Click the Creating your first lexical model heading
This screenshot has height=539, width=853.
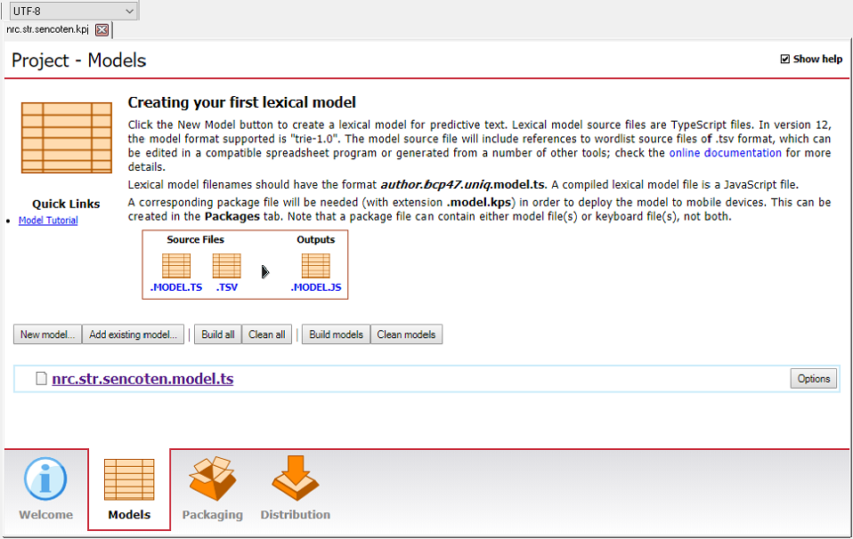pos(241,102)
